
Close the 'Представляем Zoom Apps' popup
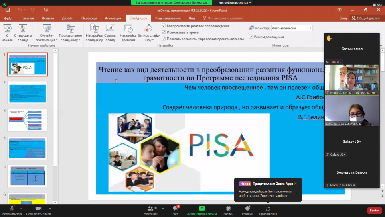[x=295, y=184]
